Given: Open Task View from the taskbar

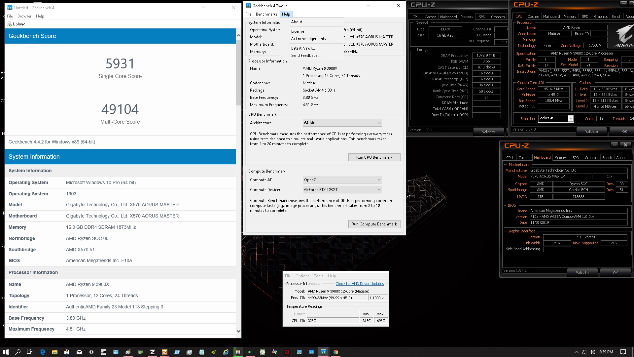Looking at the screenshot, I should click(x=30, y=352).
